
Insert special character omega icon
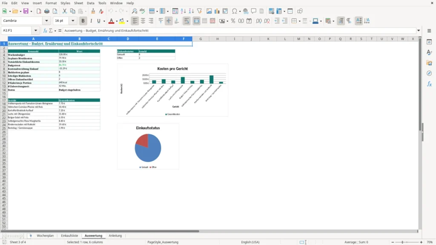click(235, 11)
